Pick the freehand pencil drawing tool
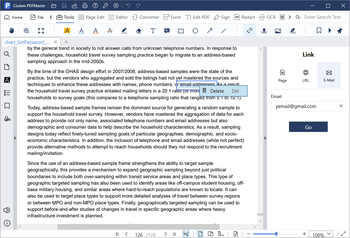 [124, 31]
